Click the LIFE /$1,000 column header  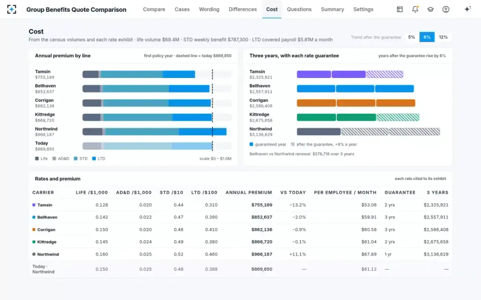[92, 192]
